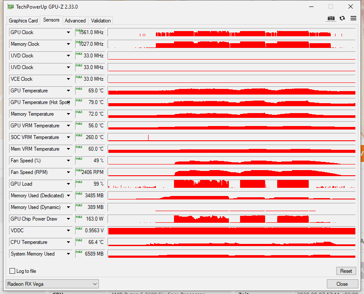Minimize the GPU-Z window
Image resolution: width=364 pixels, height=294 pixels.
(311, 7)
